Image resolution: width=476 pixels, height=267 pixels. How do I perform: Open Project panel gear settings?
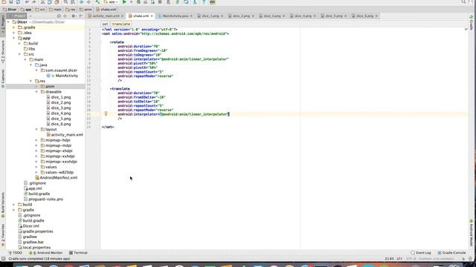tap(74, 16)
